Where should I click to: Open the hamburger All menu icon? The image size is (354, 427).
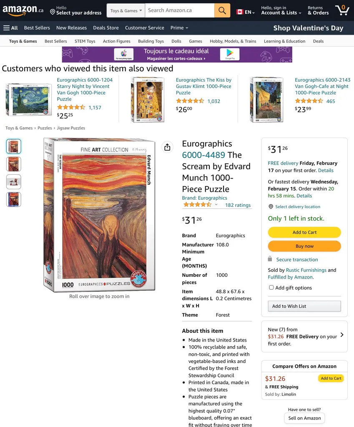point(5,28)
